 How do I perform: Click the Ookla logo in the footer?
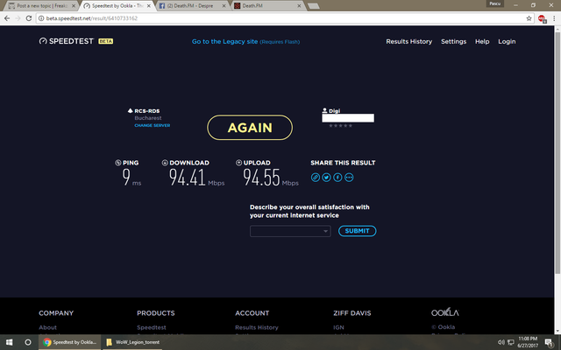(444, 312)
